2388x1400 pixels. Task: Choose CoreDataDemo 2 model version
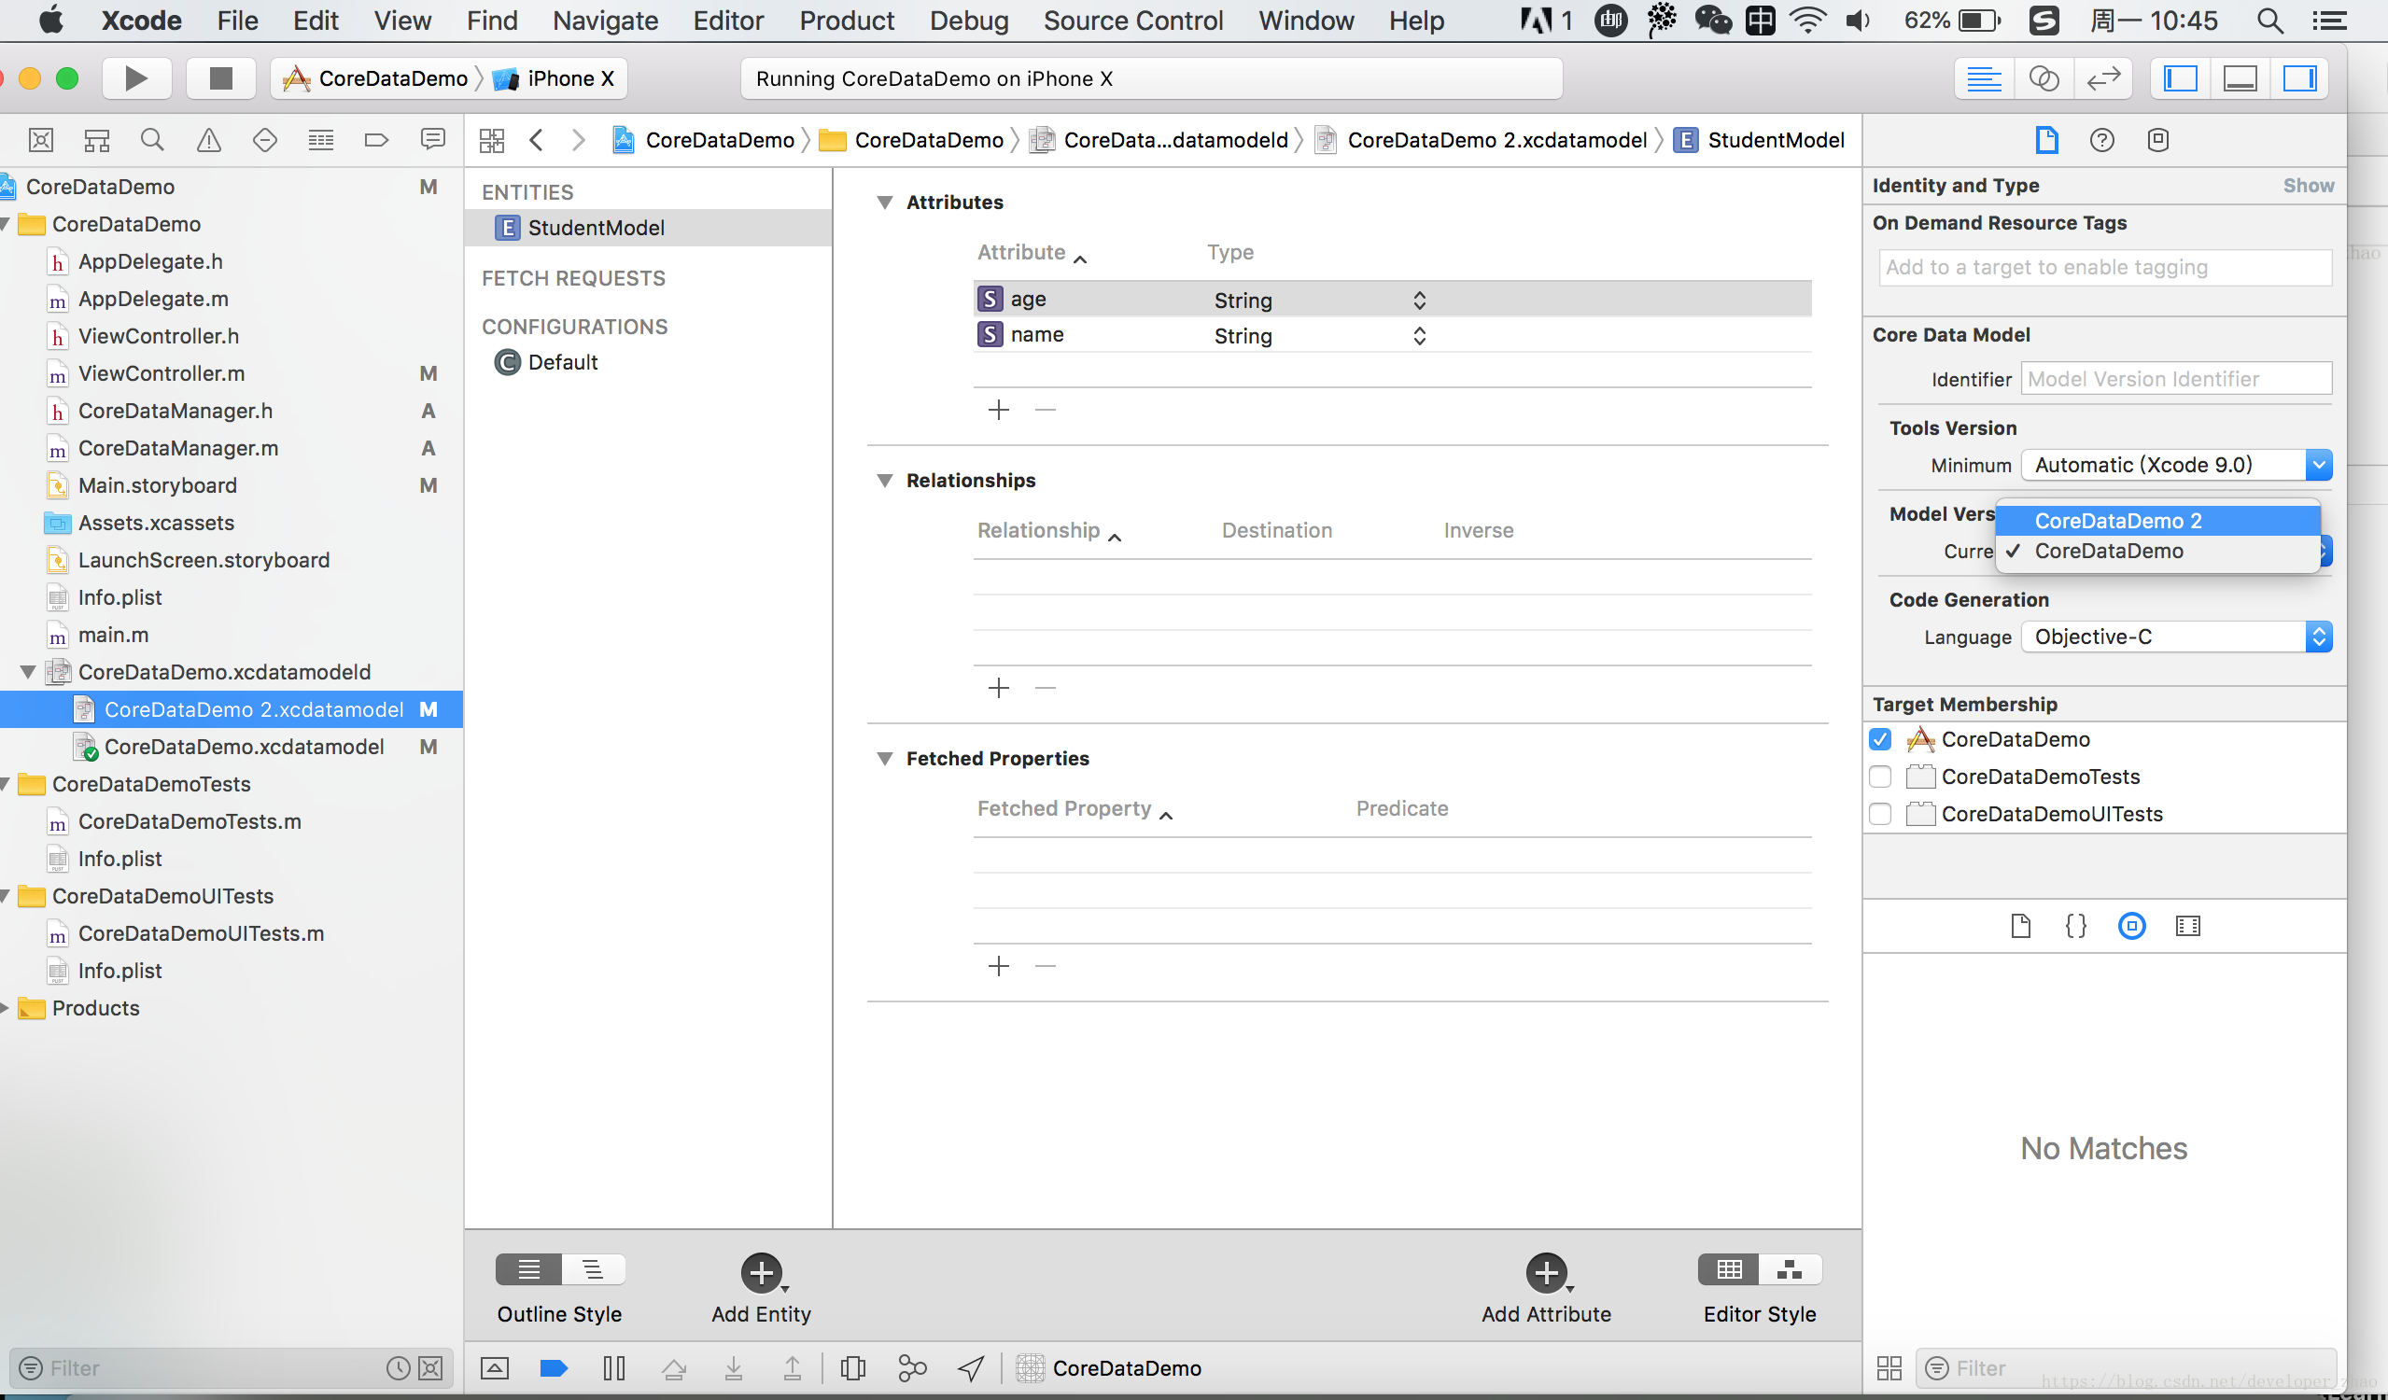(x=2157, y=521)
